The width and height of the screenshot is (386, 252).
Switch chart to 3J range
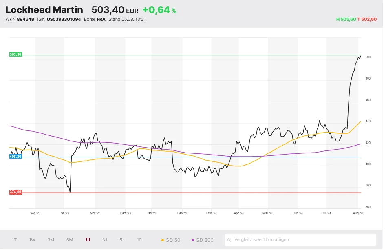pos(105,240)
